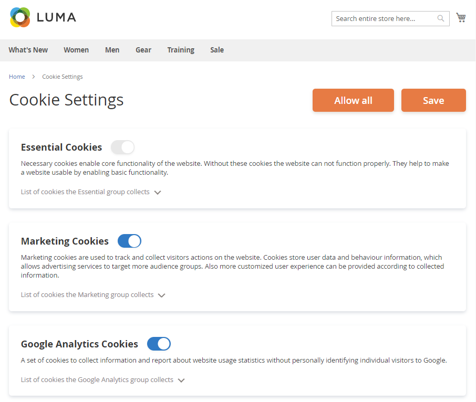Toggle the Essential Cookies switch
This screenshot has height=402, width=476.
(122, 147)
